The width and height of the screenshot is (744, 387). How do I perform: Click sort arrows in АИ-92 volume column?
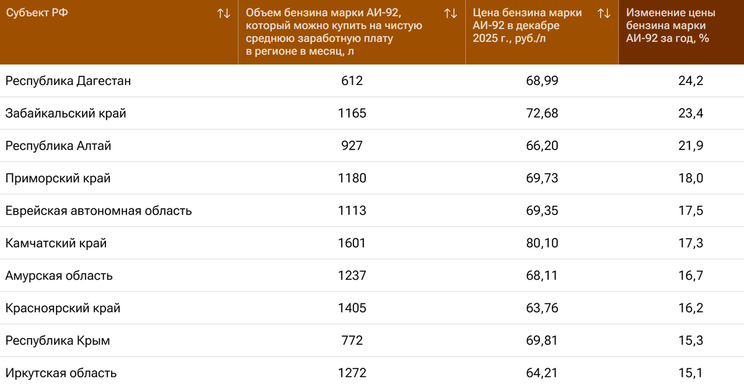click(451, 14)
